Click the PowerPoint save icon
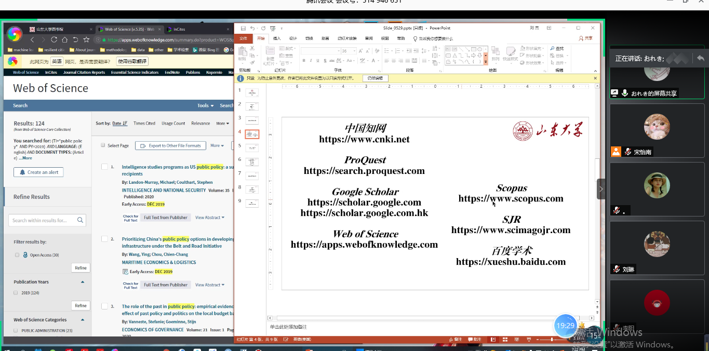Viewport: 709px width, 351px height. 243,28
